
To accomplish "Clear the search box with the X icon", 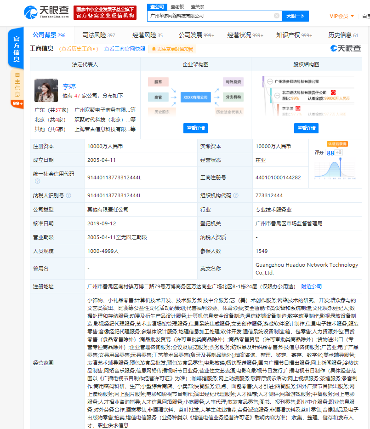I will click(x=277, y=16).
